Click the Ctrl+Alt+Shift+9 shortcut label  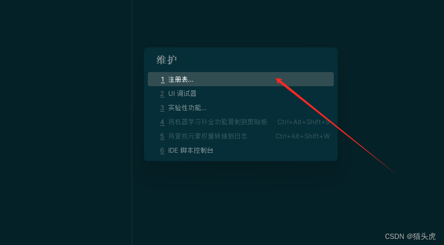pos(303,122)
